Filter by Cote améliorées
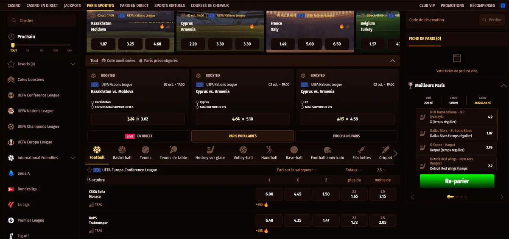 pos(118,61)
